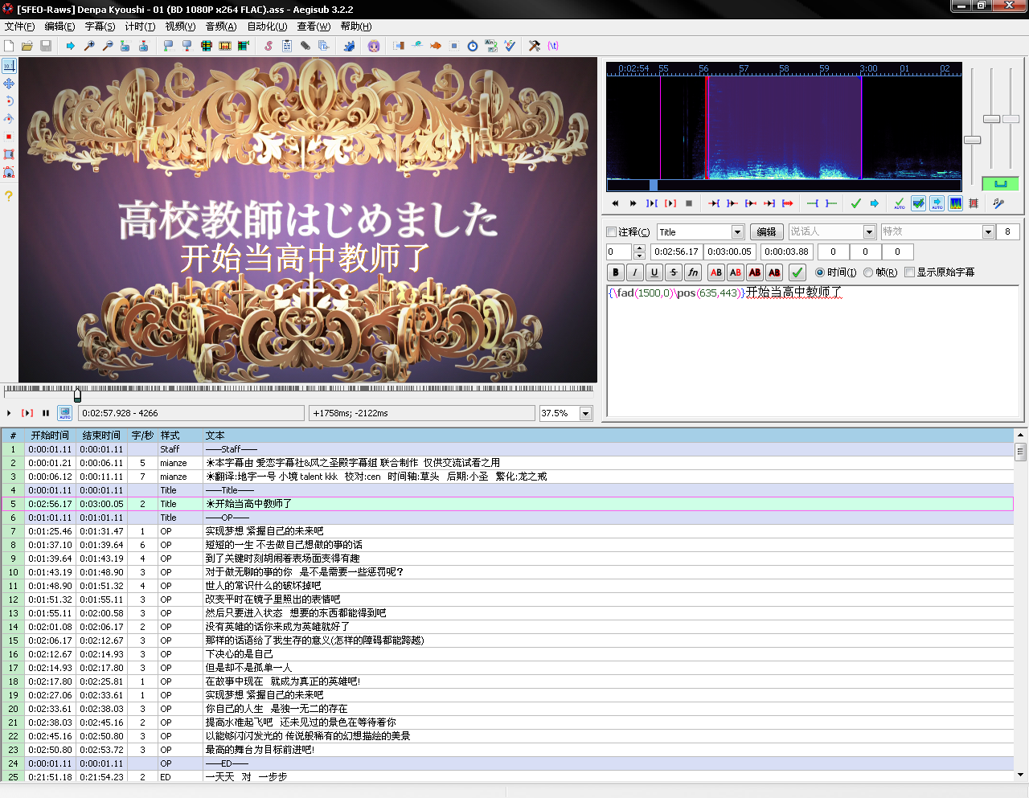Open the 自动化 automation menu
This screenshot has height=798, width=1029.
tap(267, 27)
